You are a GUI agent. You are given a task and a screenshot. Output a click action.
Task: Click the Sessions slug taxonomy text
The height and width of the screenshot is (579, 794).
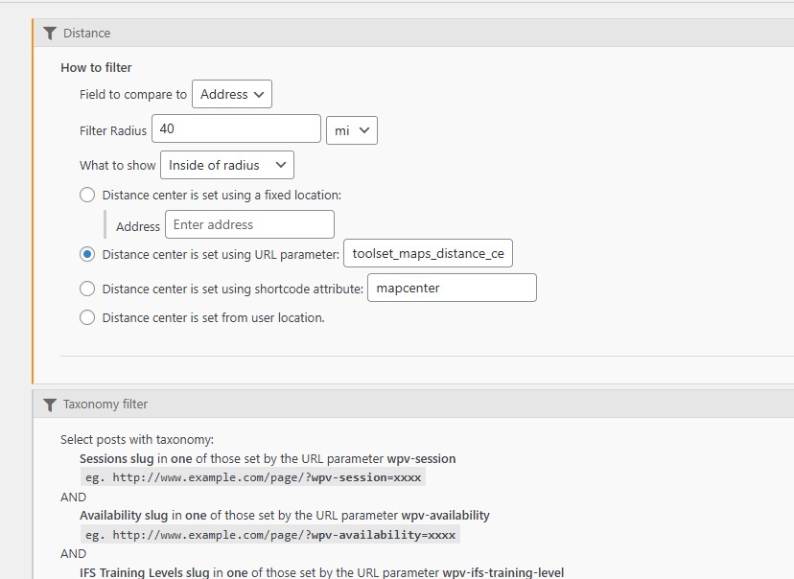pyautogui.click(x=116, y=459)
